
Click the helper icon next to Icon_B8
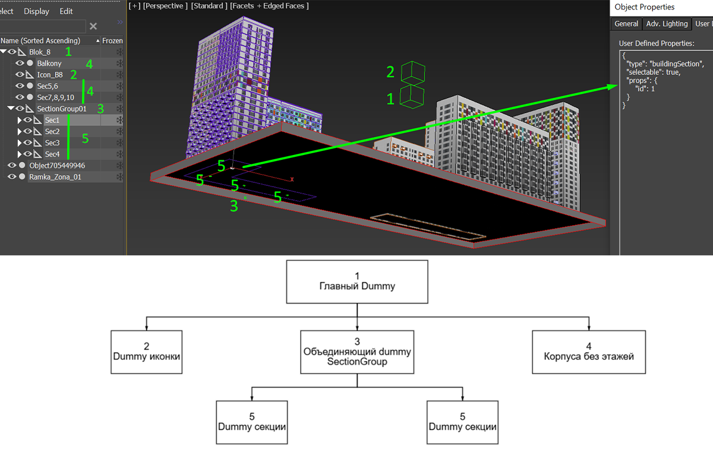[29, 75]
